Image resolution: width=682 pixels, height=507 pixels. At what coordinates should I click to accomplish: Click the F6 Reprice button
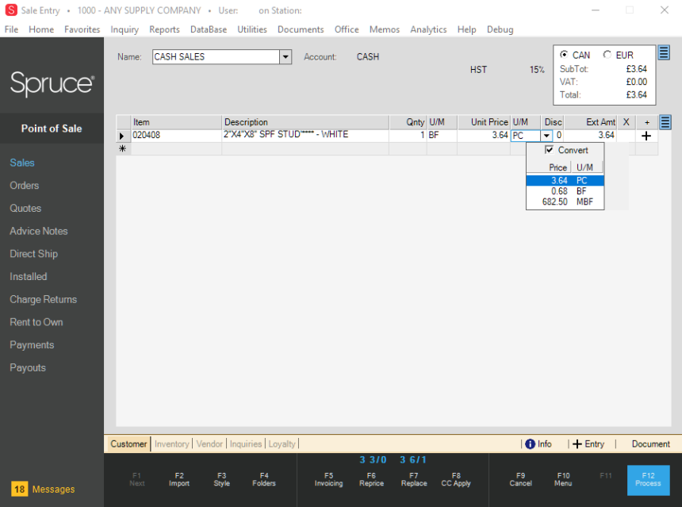tap(371, 479)
